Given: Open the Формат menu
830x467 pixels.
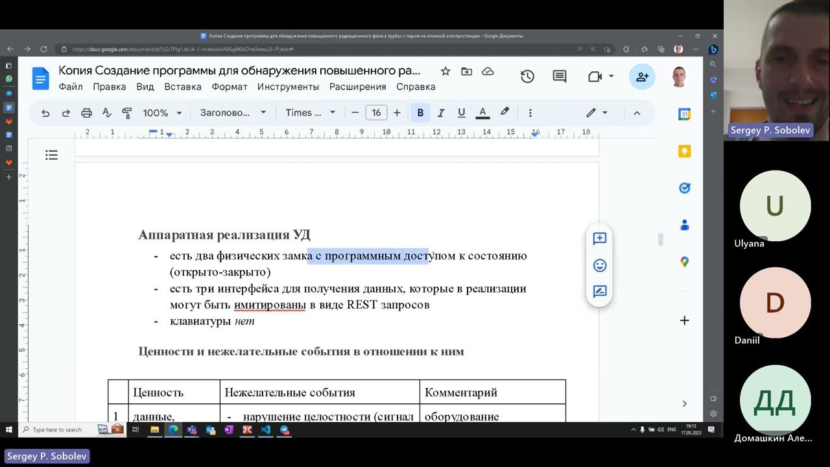Looking at the screenshot, I should (x=230, y=87).
